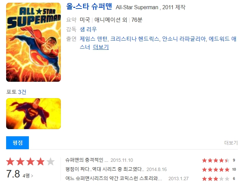Open director 샘 리우 link
The width and height of the screenshot is (245, 186).
(88, 29)
